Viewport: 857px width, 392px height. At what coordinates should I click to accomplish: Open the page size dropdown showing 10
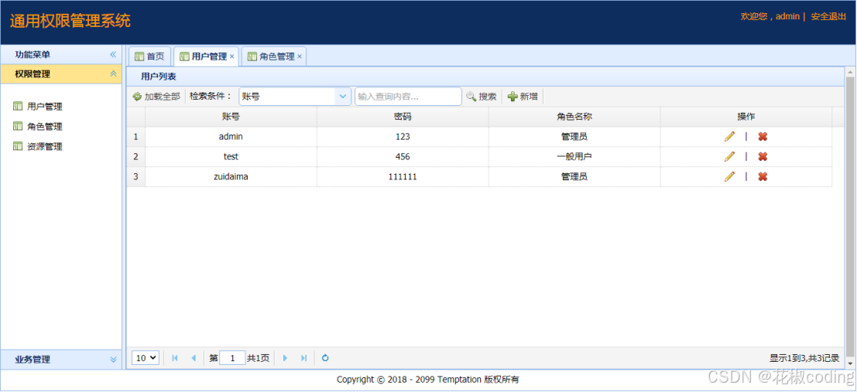146,358
